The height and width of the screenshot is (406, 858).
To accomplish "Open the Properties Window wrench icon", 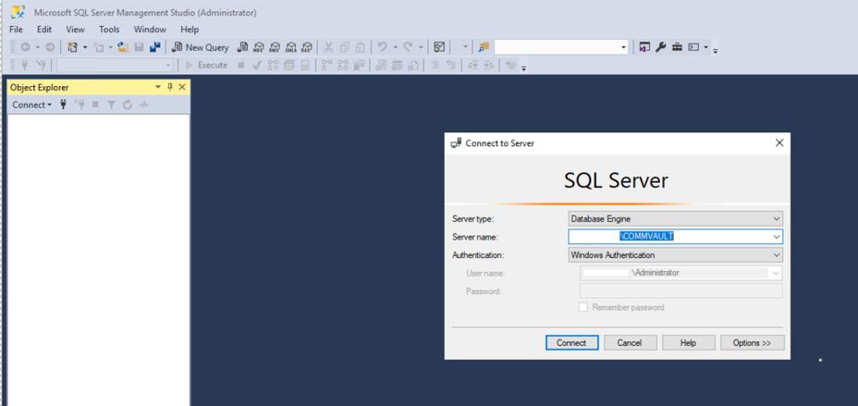I will point(660,47).
